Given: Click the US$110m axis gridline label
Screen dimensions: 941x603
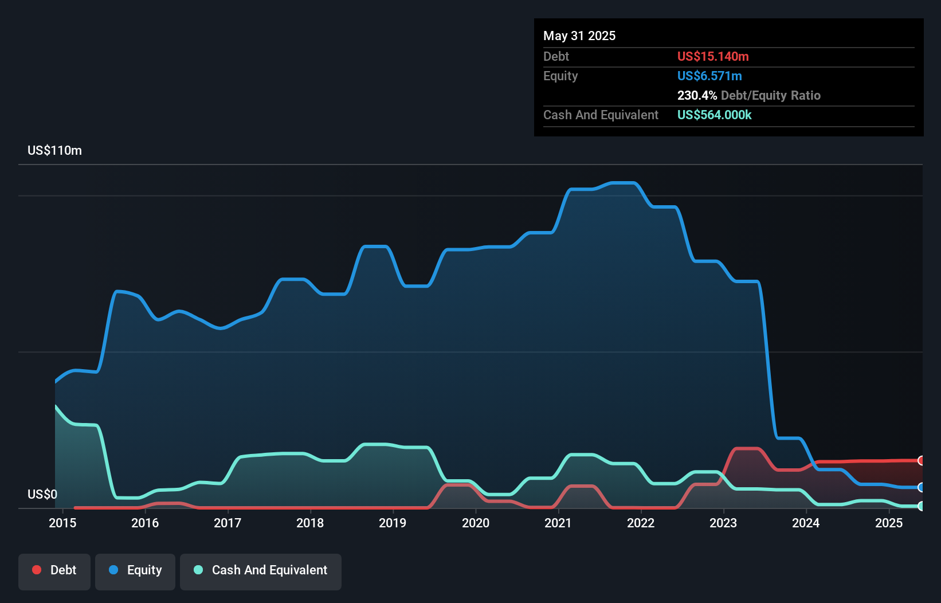Looking at the screenshot, I should [x=54, y=150].
